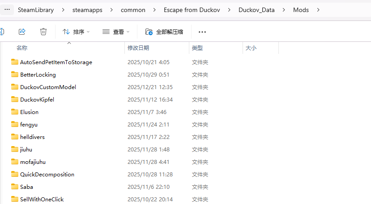Click the Saba folder icon
This screenshot has height=204, width=371.
point(15,187)
